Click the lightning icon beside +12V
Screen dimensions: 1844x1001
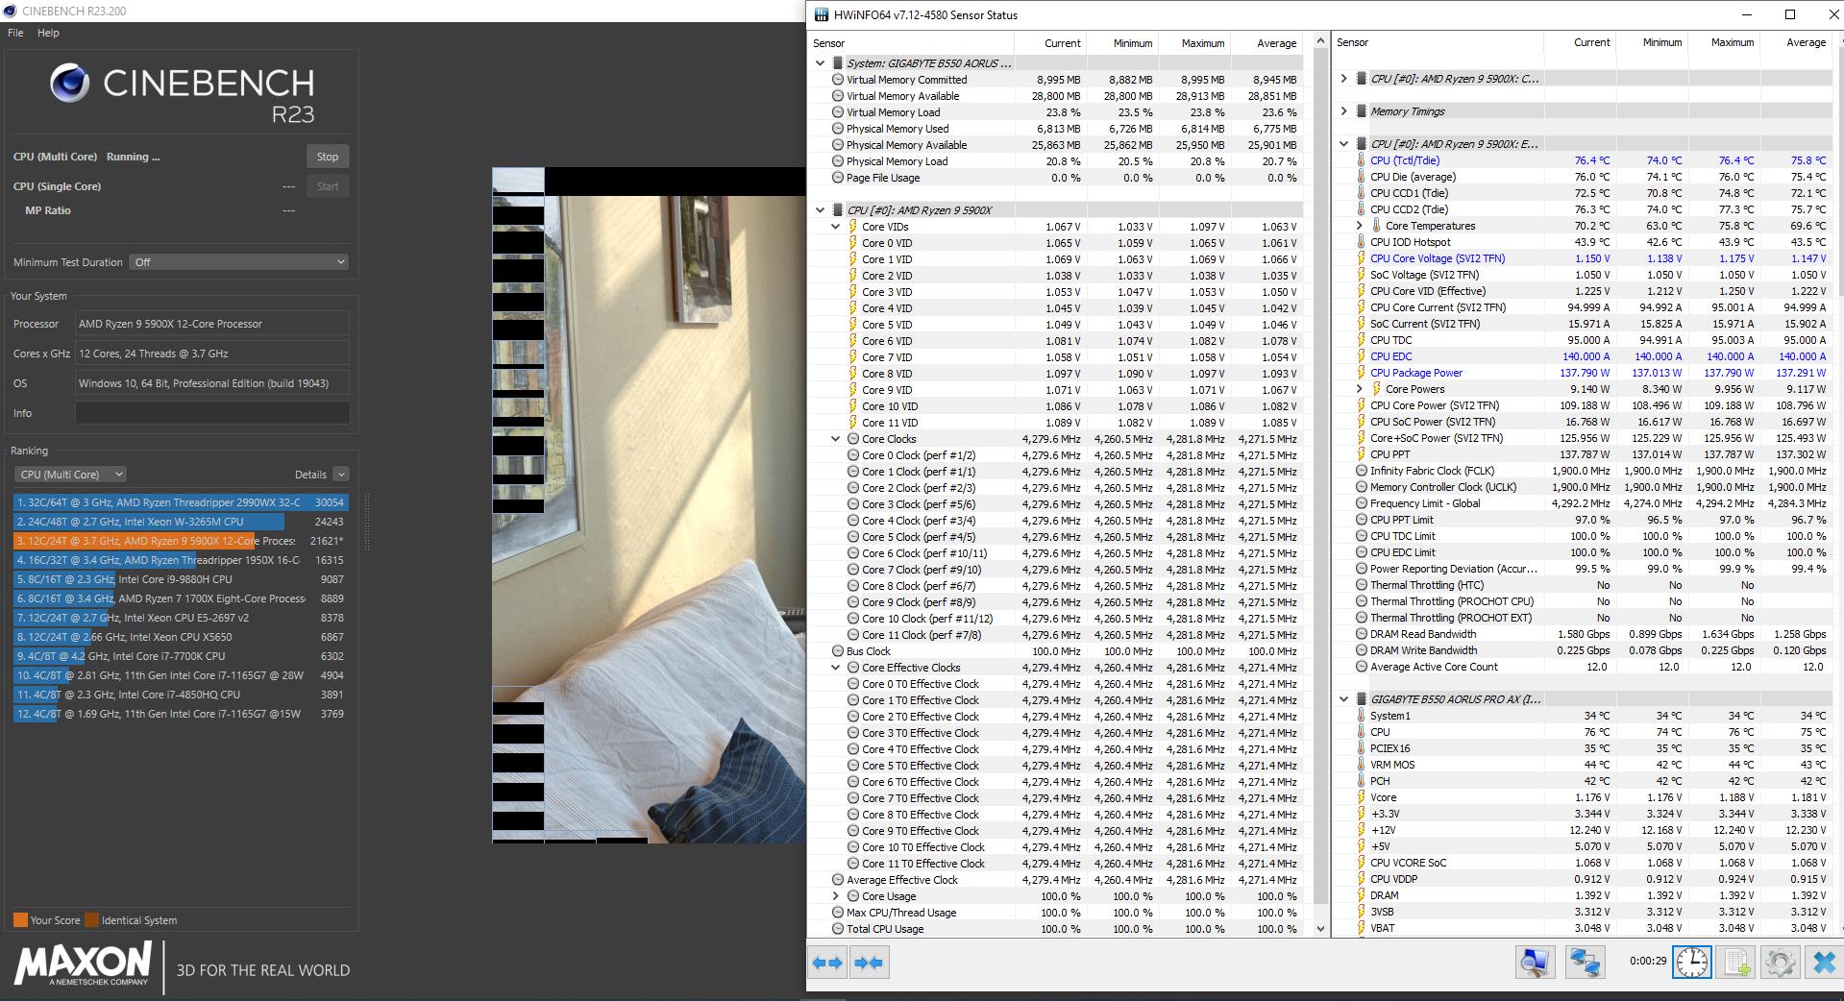[1361, 830]
